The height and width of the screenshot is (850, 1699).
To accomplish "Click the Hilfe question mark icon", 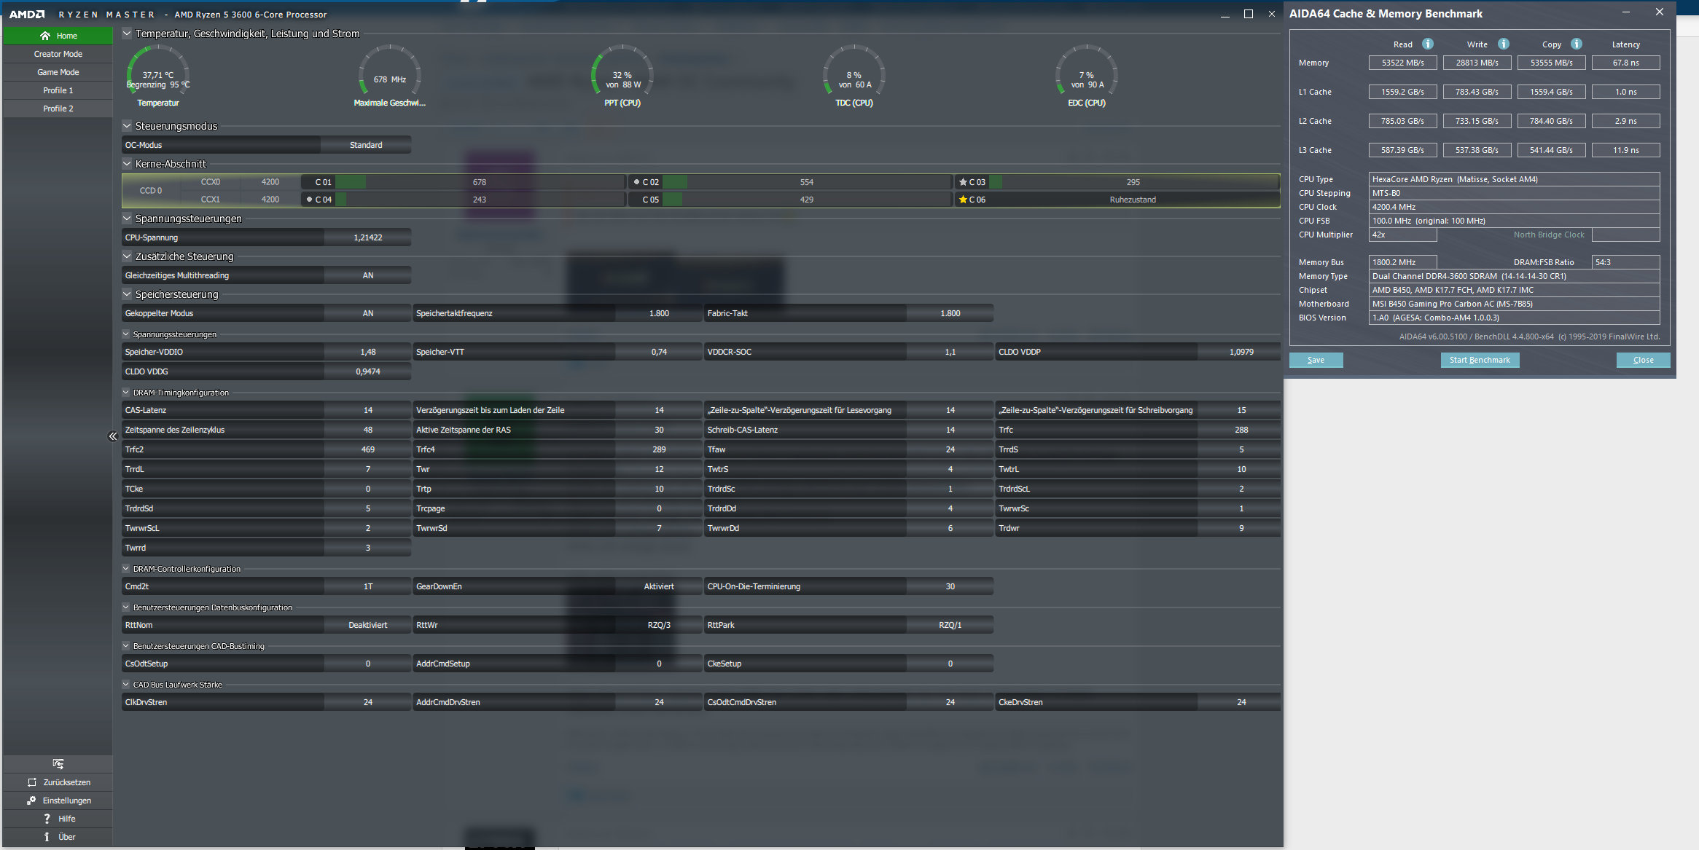I will point(47,819).
